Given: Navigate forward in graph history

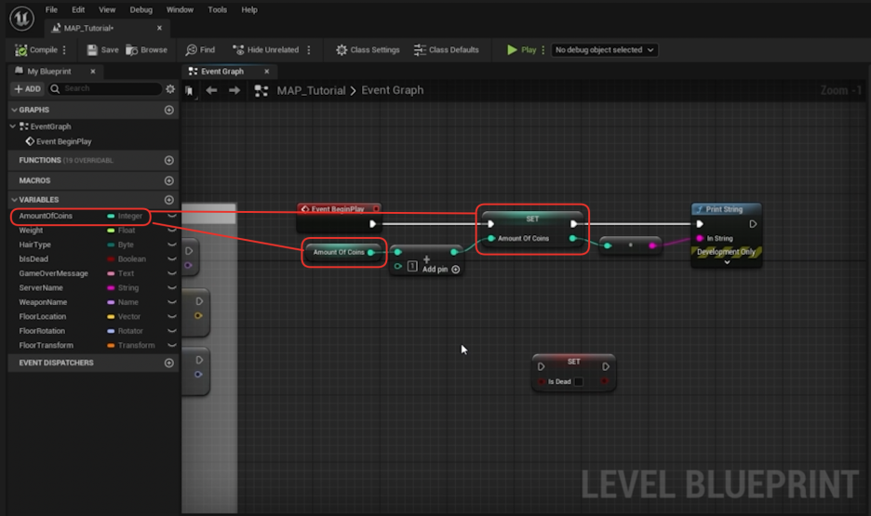Looking at the screenshot, I should click(x=234, y=90).
